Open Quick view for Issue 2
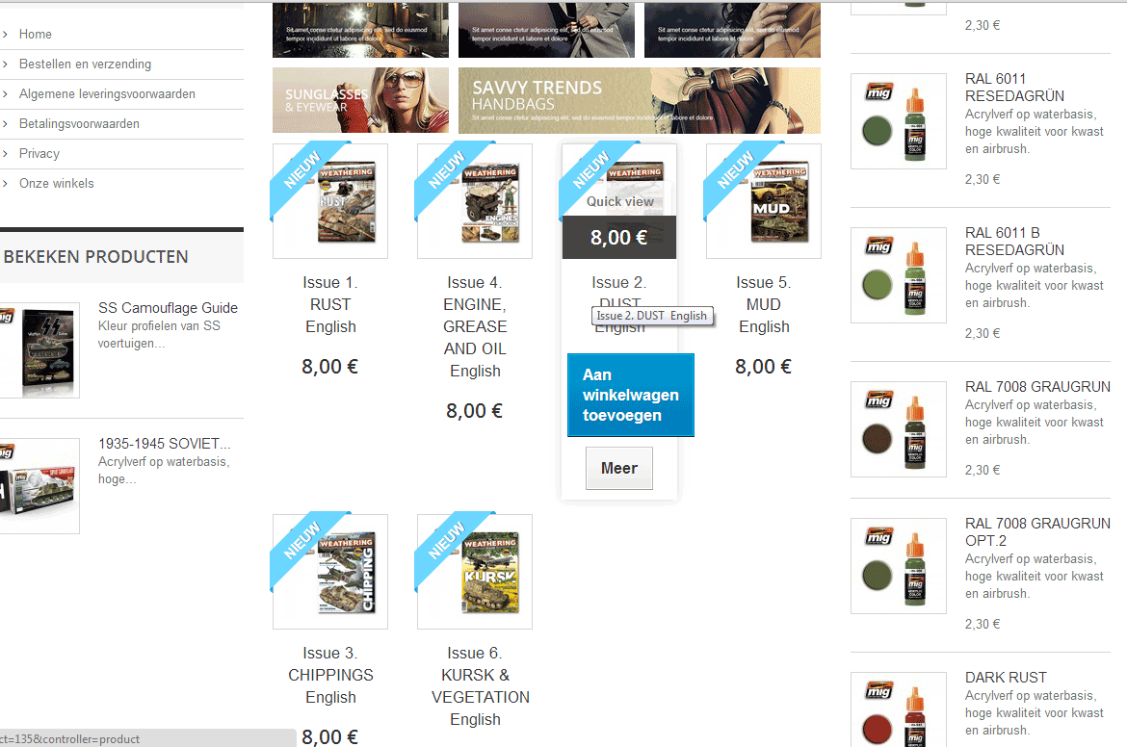Screen dimensions: 1127x747 click(619, 202)
